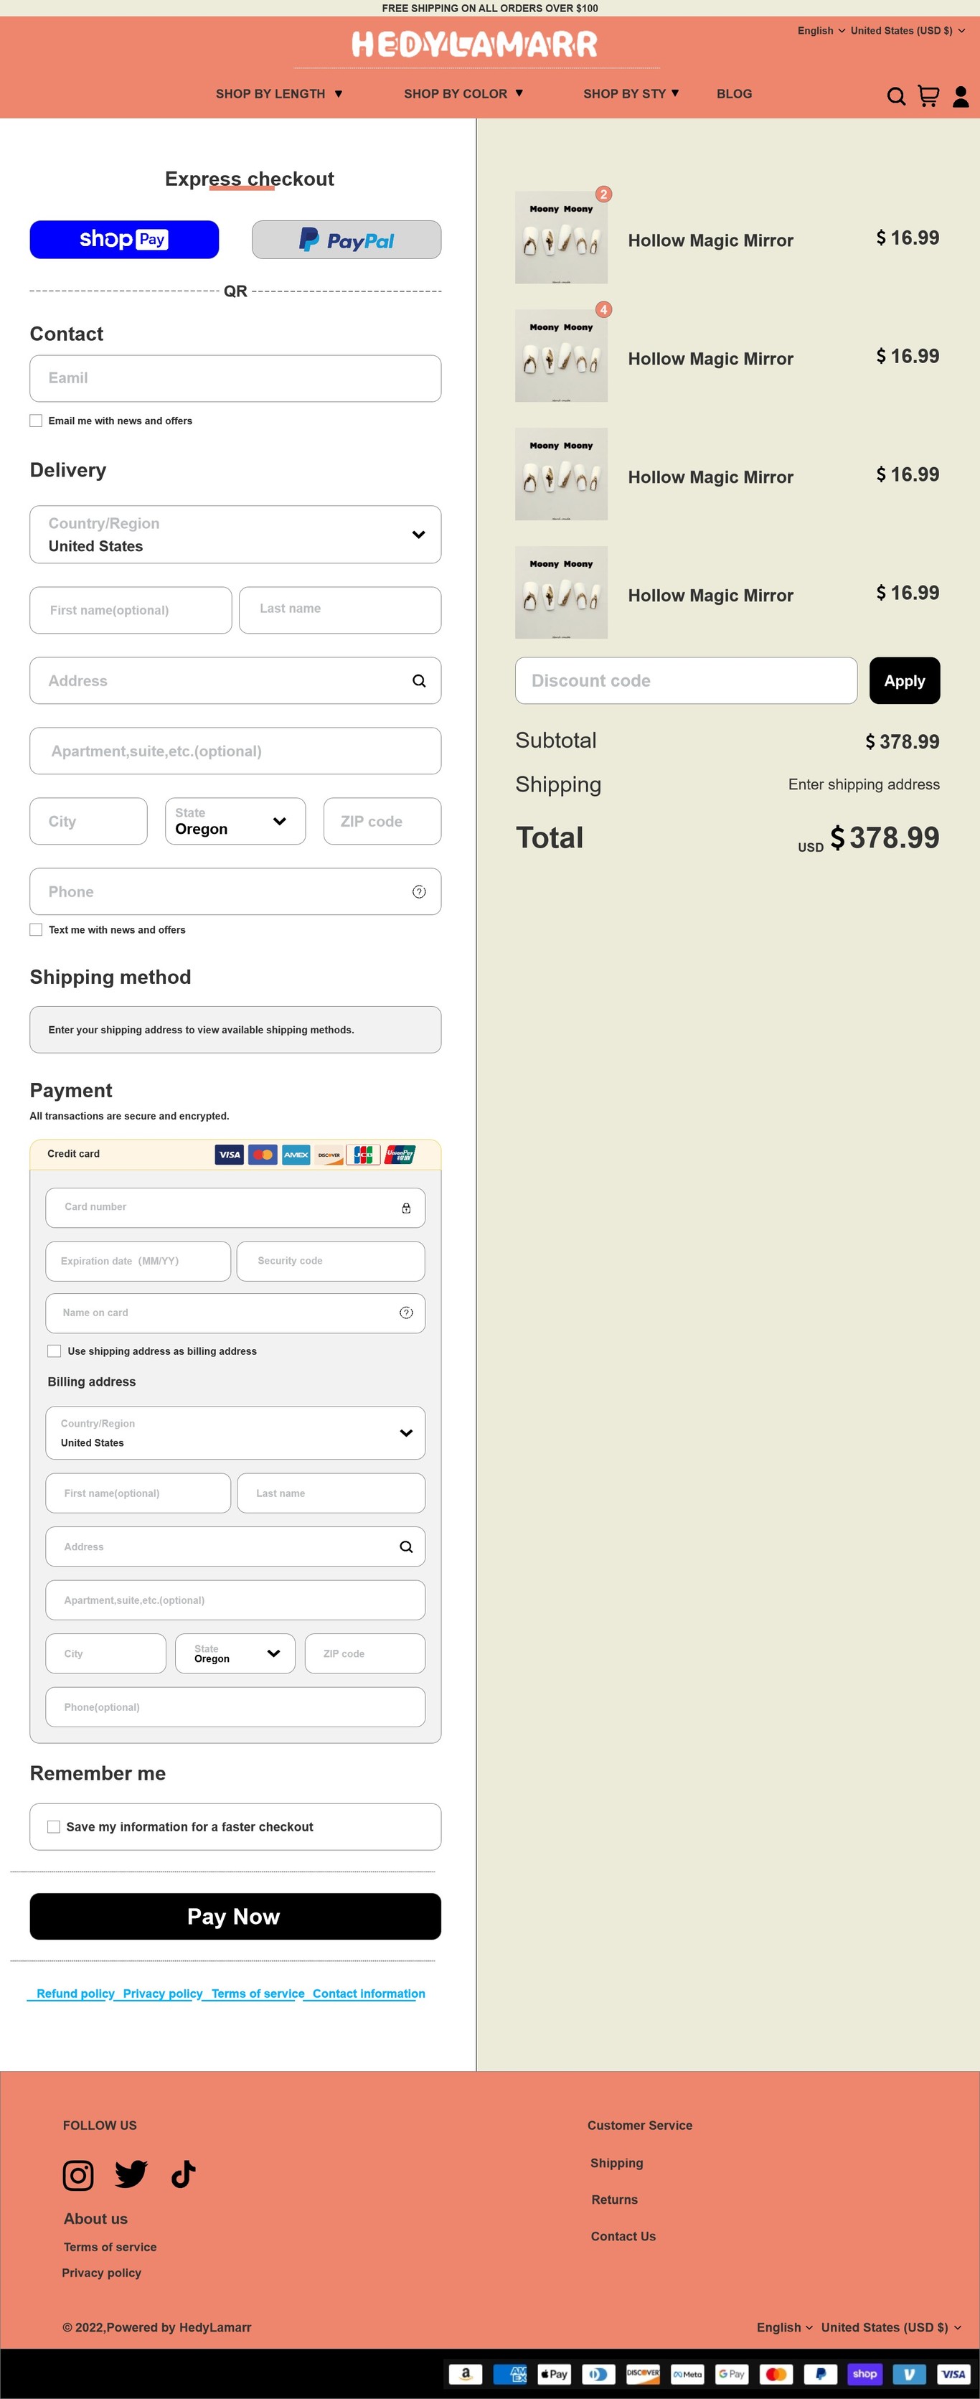980x2399 pixels.
Task: Open the billing State Oregon dropdown
Action: (x=235, y=1654)
